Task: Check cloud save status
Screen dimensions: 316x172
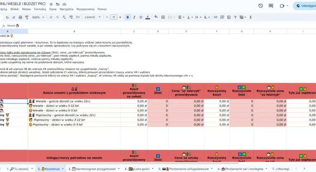Action: point(64,4)
